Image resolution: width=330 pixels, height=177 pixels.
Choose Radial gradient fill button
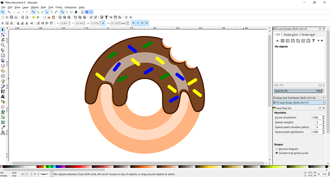click(293, 40)
